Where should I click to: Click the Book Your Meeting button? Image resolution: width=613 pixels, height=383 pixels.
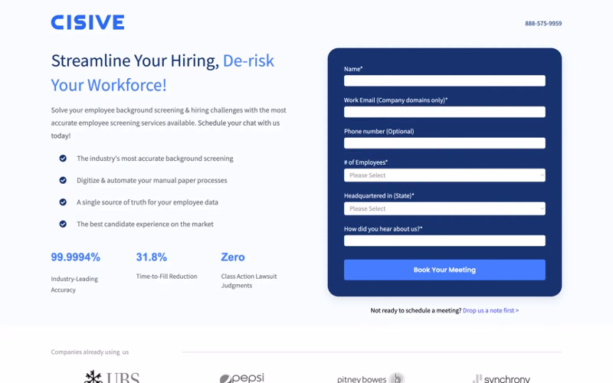pyautogui.click(x=444, y=270)
